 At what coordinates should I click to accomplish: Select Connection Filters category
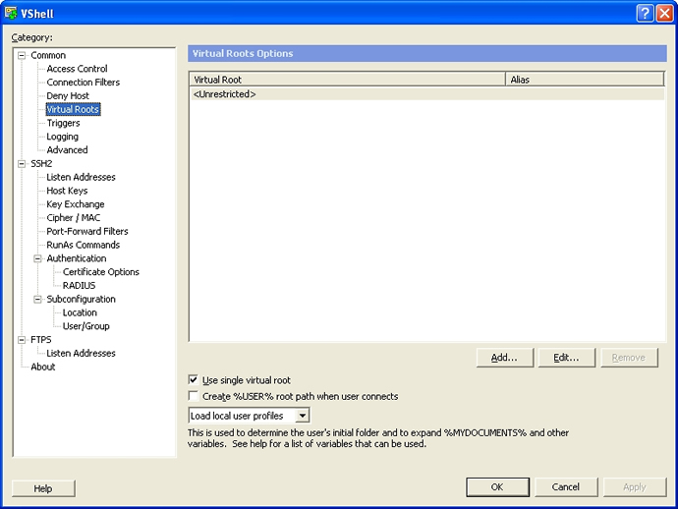coord(83,83)
